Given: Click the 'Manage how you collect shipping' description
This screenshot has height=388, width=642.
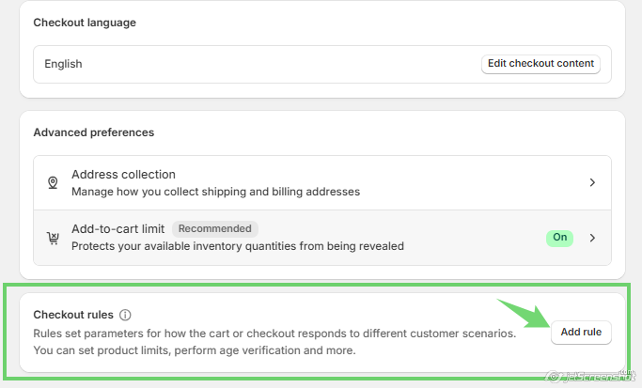Looking at the screenshot, I should click(215, 192).
